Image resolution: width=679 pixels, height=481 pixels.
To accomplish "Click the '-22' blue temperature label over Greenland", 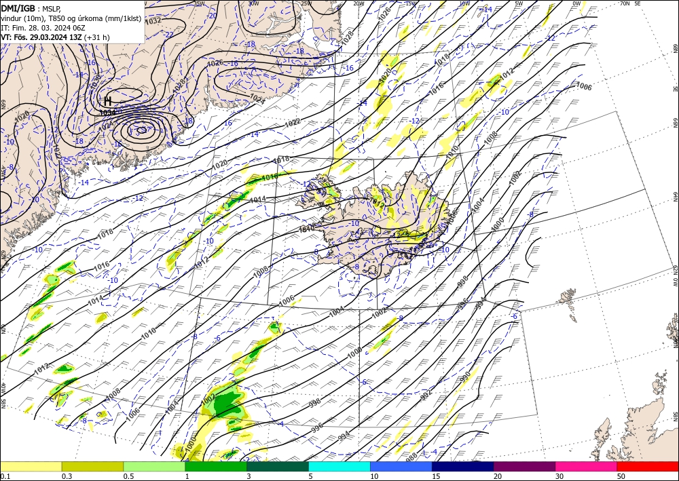I will coord(169,35).
